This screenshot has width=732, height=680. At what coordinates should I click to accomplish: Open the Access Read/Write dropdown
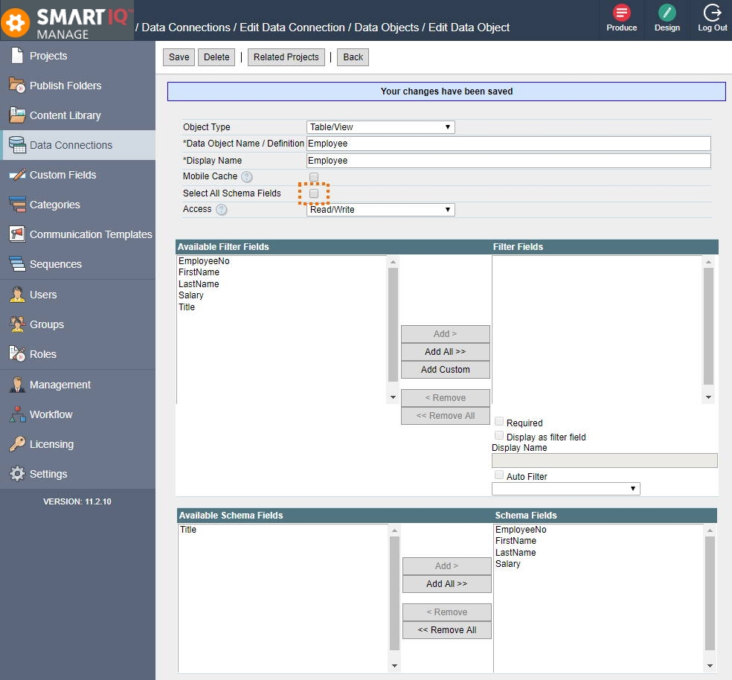pyautogui.click(x=380, y=210)
